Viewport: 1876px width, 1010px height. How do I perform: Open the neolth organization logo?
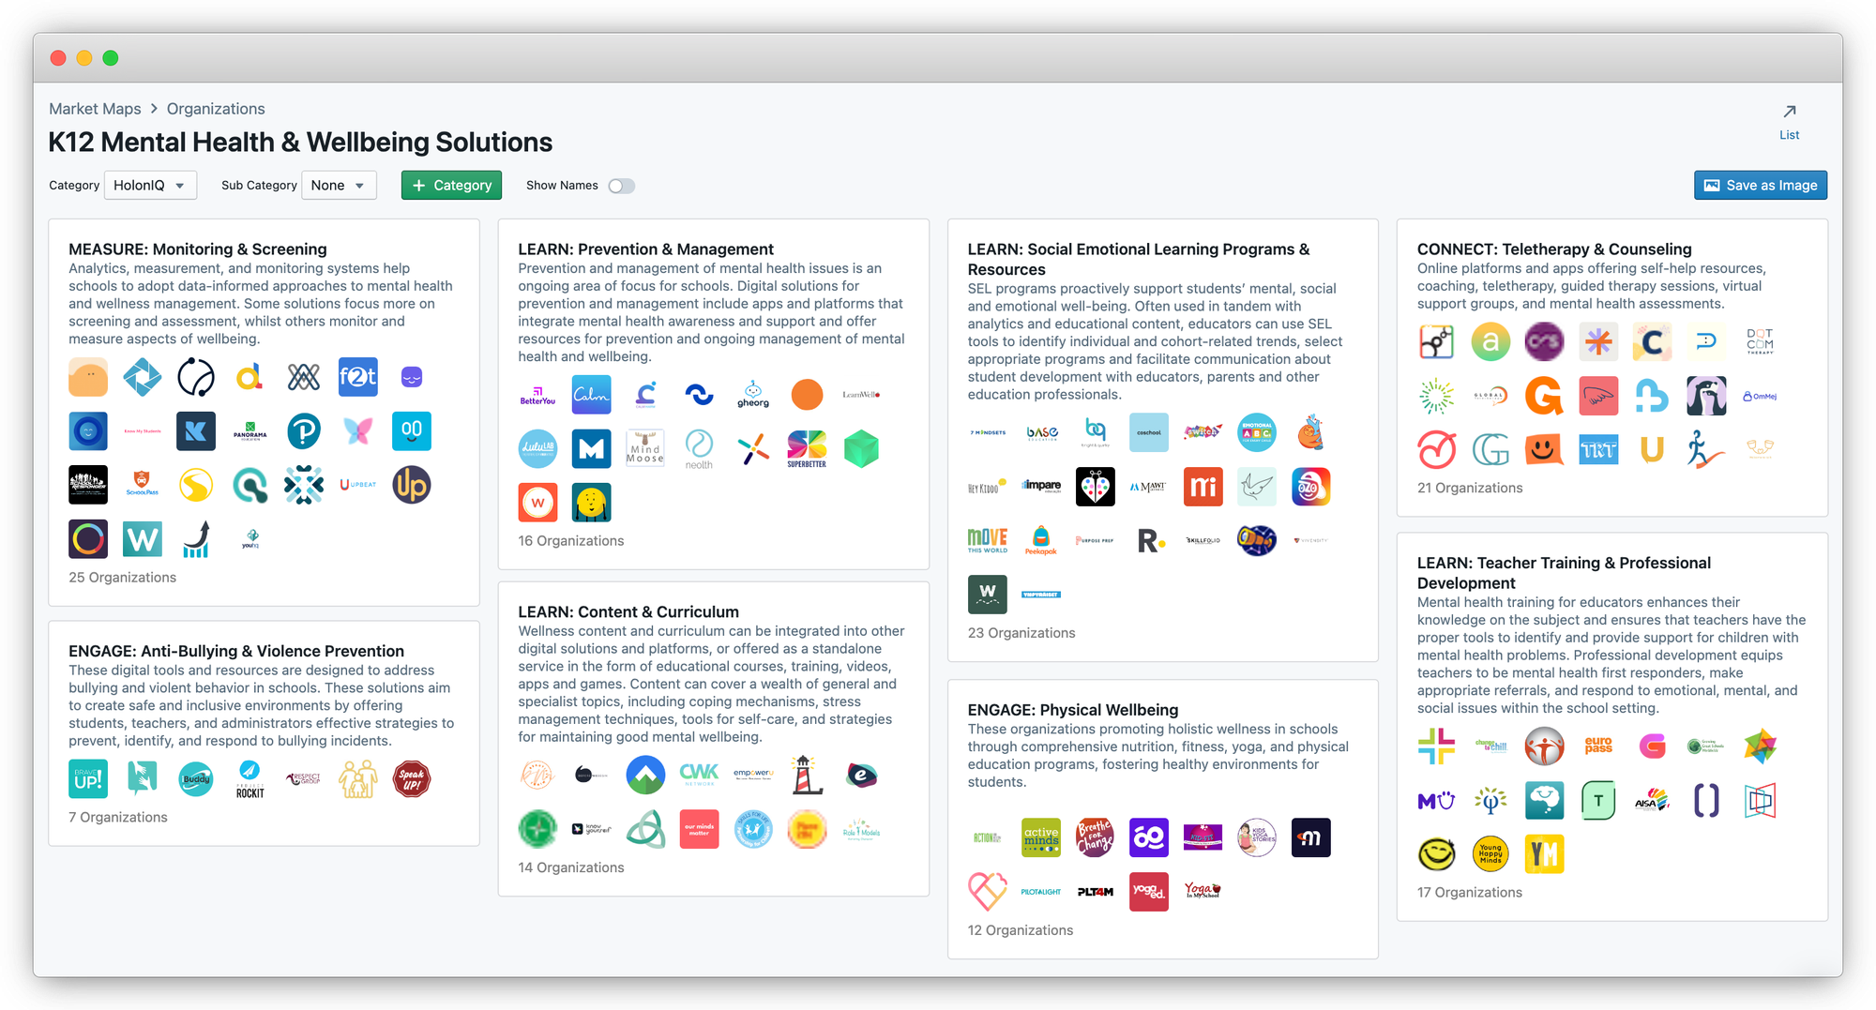click(699, 448)
